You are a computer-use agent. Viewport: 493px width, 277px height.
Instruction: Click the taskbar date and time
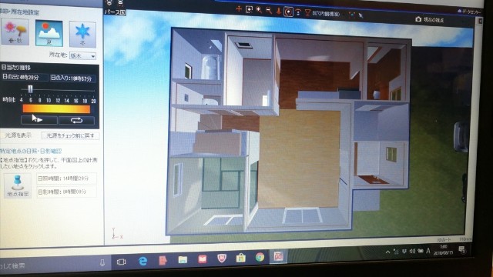point(444,250)
